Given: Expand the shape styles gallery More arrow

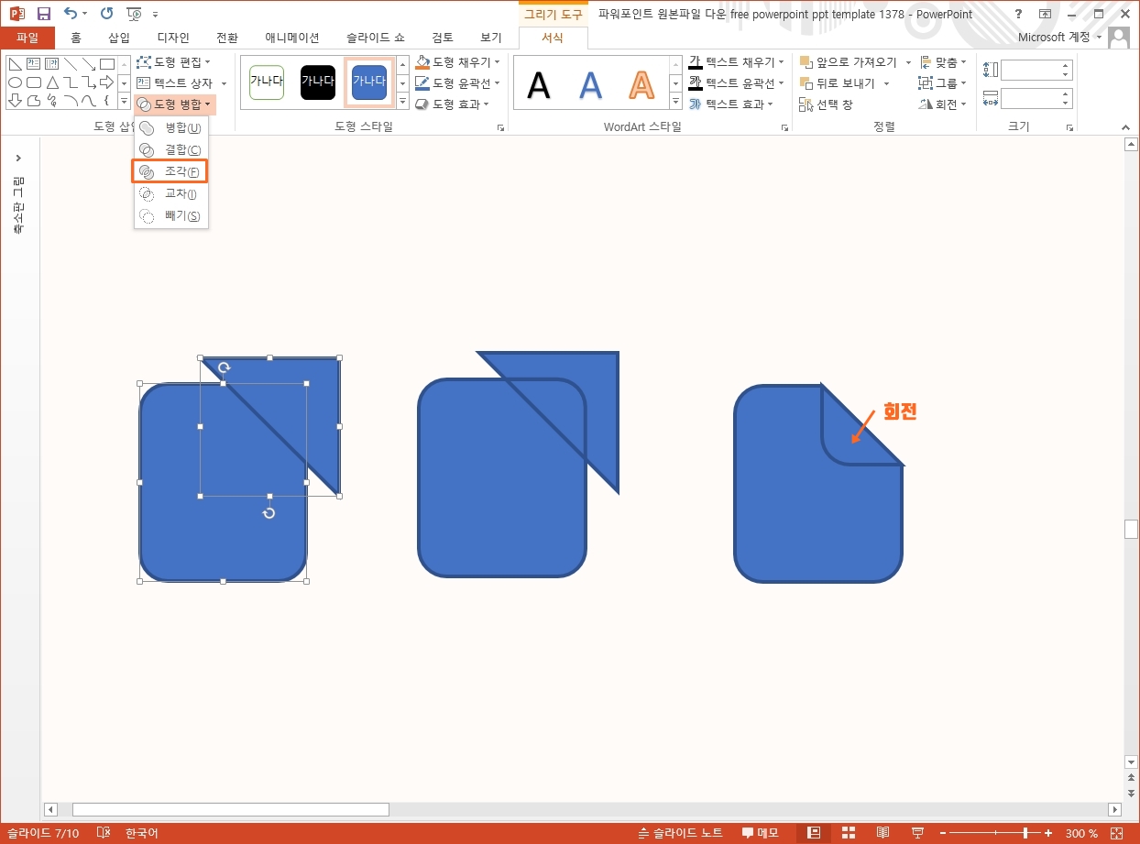Looking at the screenshot, I should [x=402, y=102].
